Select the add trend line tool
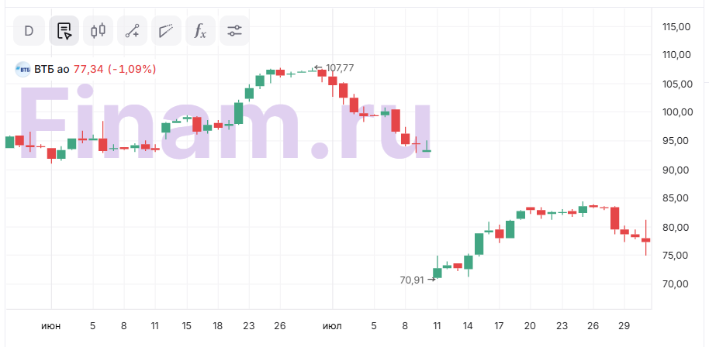 (132, 31)
